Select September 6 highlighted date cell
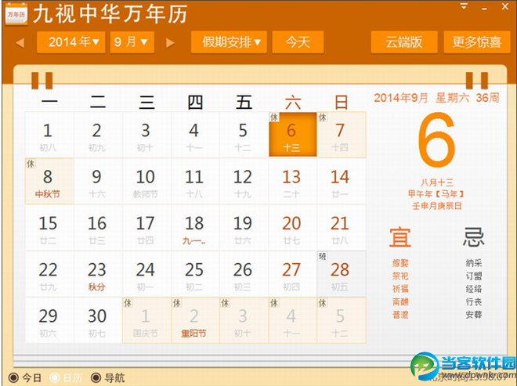The width and height of the screenshot is (517, 386). [x=292, y=135]
